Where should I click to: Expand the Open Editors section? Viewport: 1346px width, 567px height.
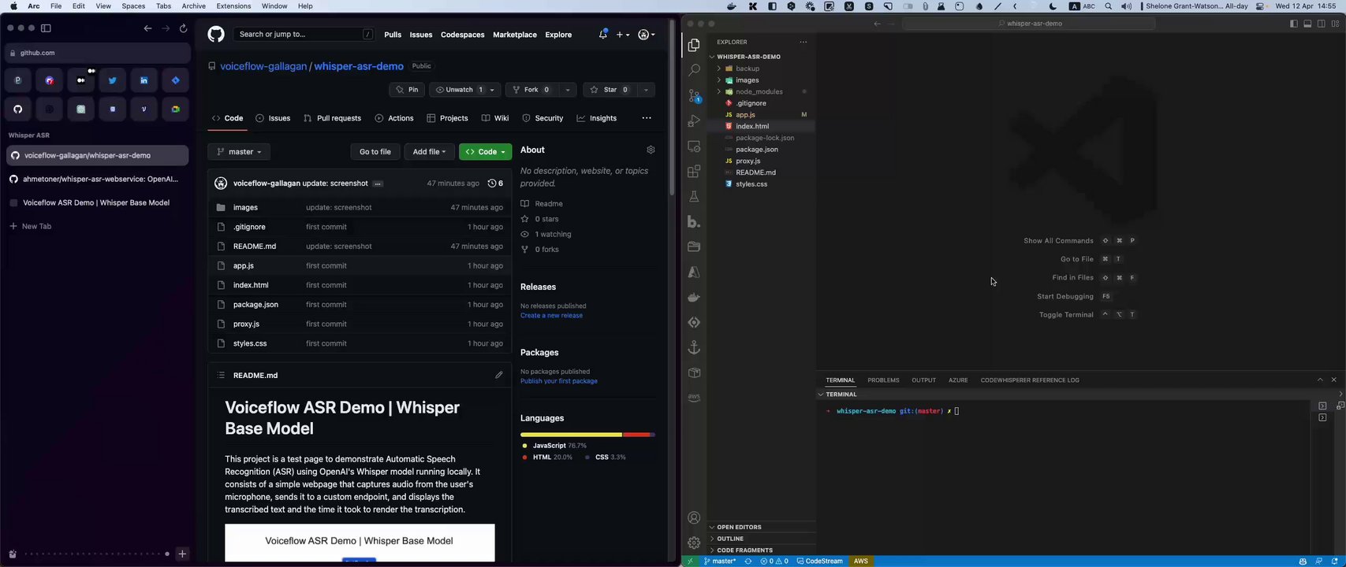[x=739, y=527]
